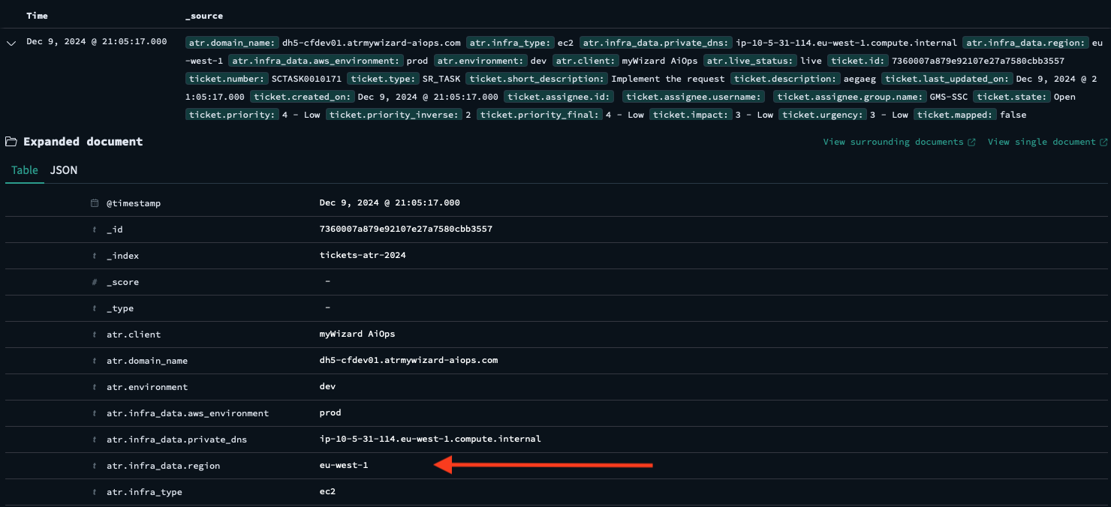Image resolution: width=1111 pixels, height=507 pixels.
Task: Click the folder icon beside Expanded document heading
Action: [x=11, y=141]
